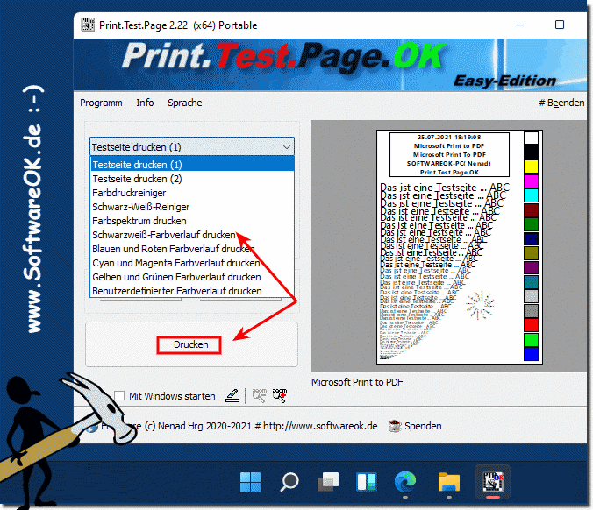The height and width of the screenshot is (510, 593).
Task: Open Task View on the taskbar
Action: (328, 483)
